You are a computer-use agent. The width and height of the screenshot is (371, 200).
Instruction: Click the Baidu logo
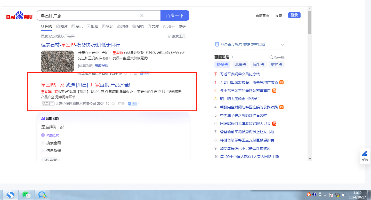[x=20, y=16]
